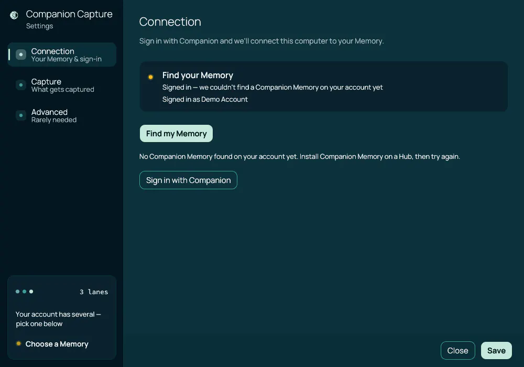
Task: Click the Advanced sidebar dot icon
Action: pos(21,115)
